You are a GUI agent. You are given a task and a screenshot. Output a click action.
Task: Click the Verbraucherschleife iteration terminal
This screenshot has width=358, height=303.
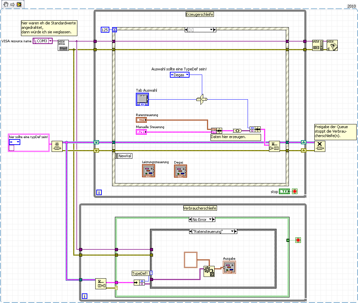(84, 296)
